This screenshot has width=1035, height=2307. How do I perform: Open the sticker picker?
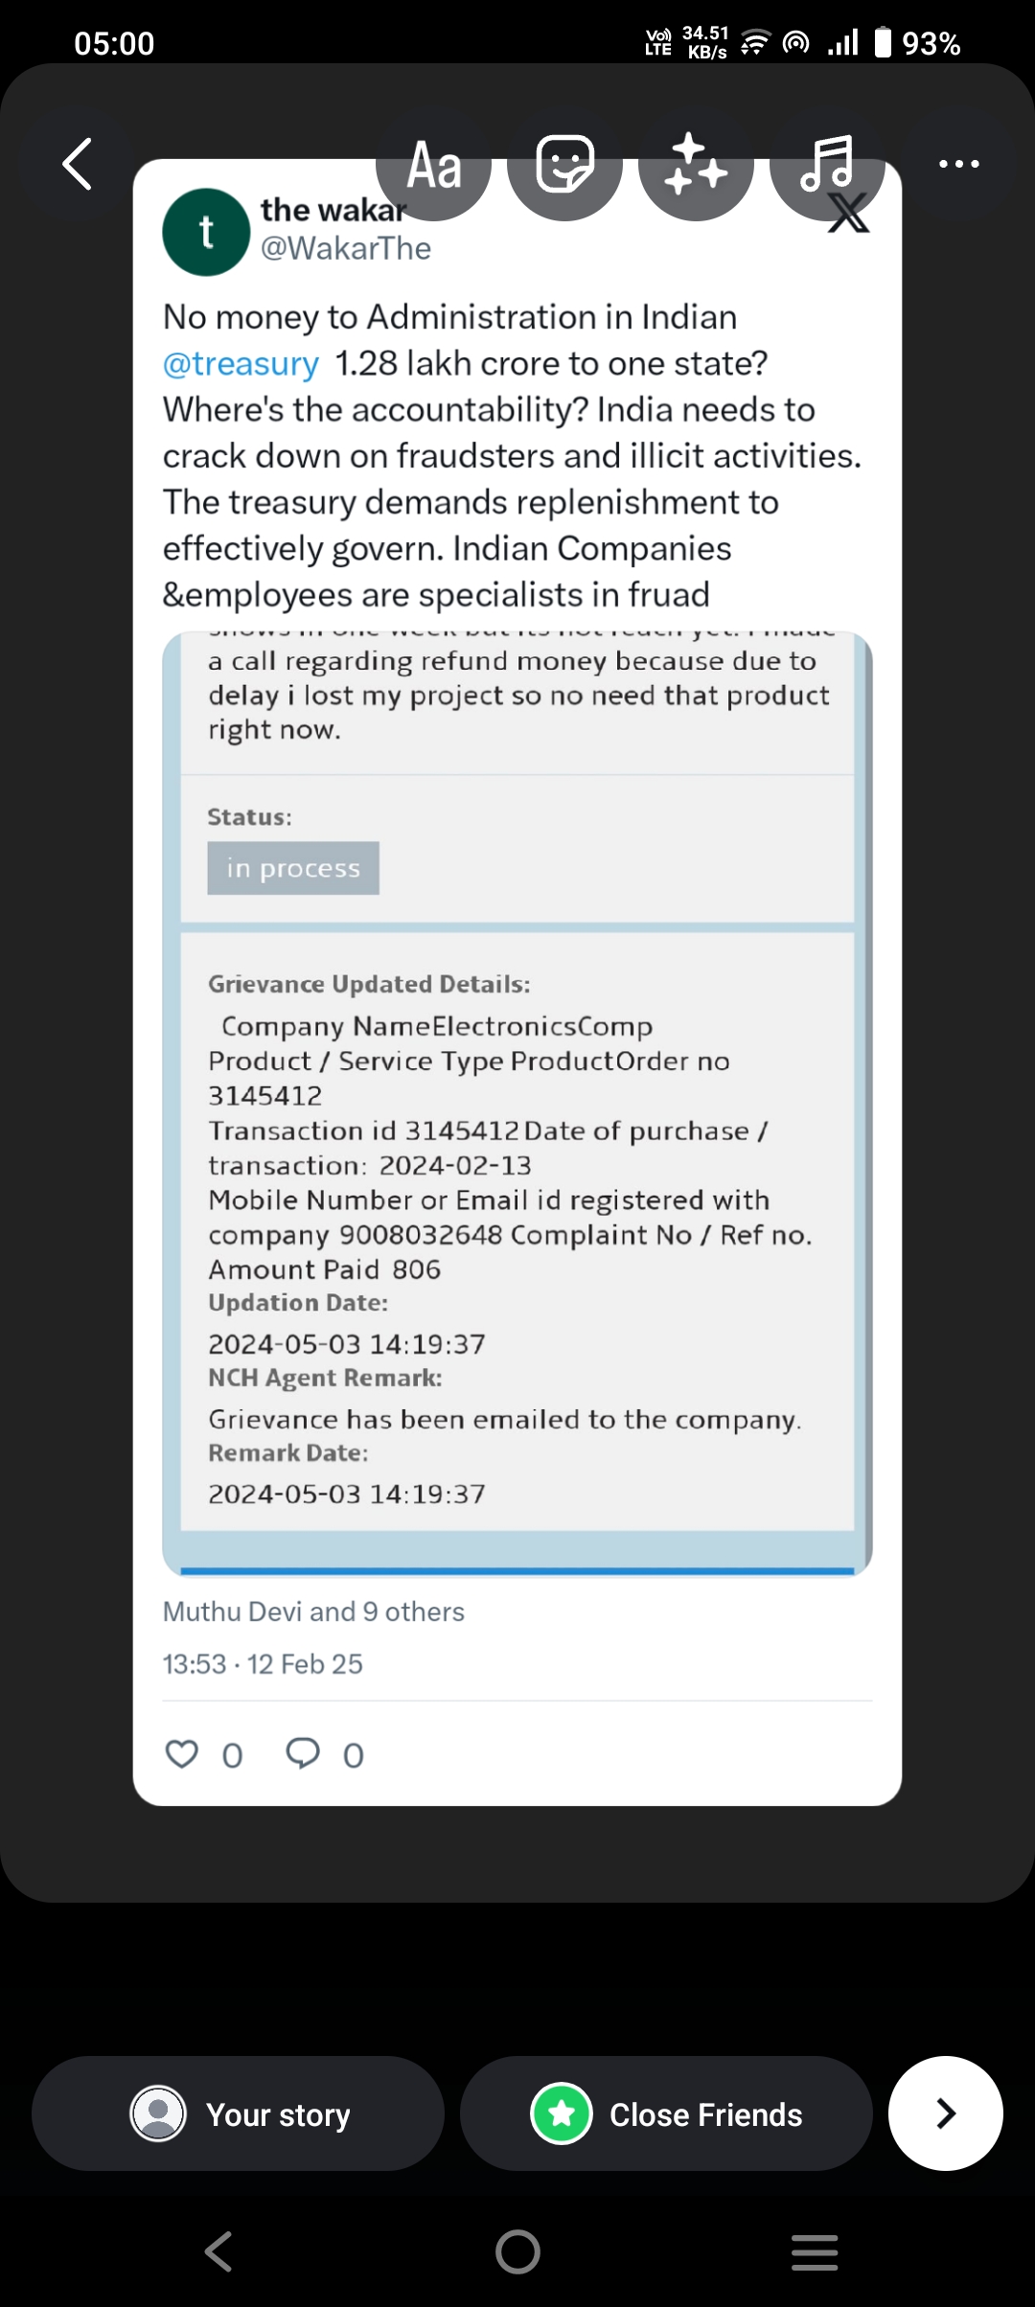click(x=565, y=165)
